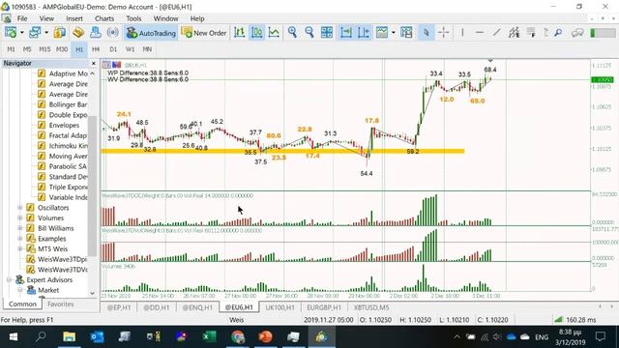
Task: Tile chart windows with the grid icon
Action: [x=327, y=33]
